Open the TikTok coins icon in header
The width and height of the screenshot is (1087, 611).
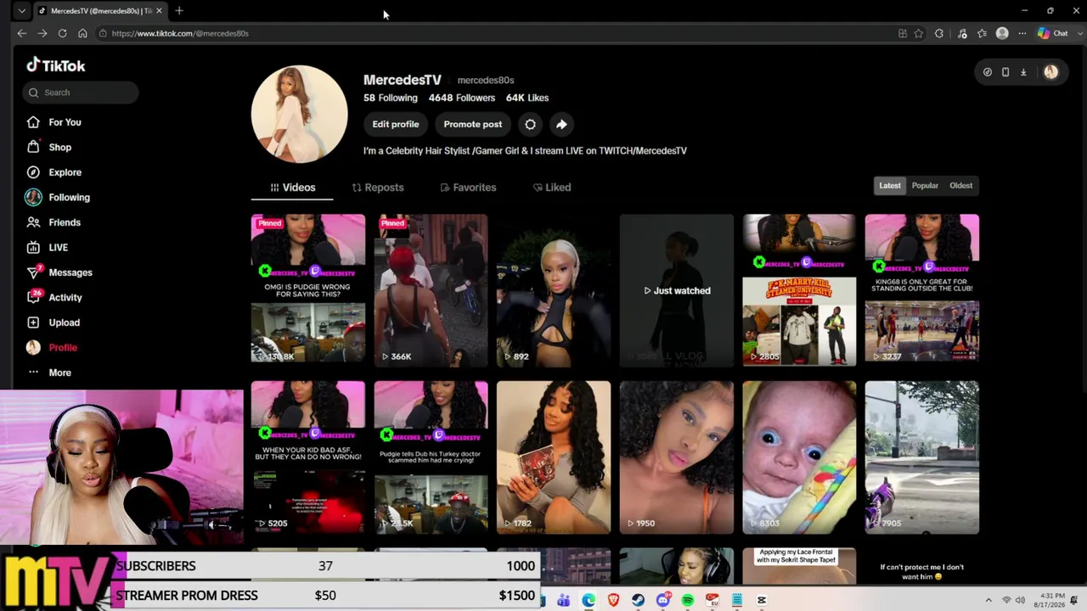(x=987, y=72)
